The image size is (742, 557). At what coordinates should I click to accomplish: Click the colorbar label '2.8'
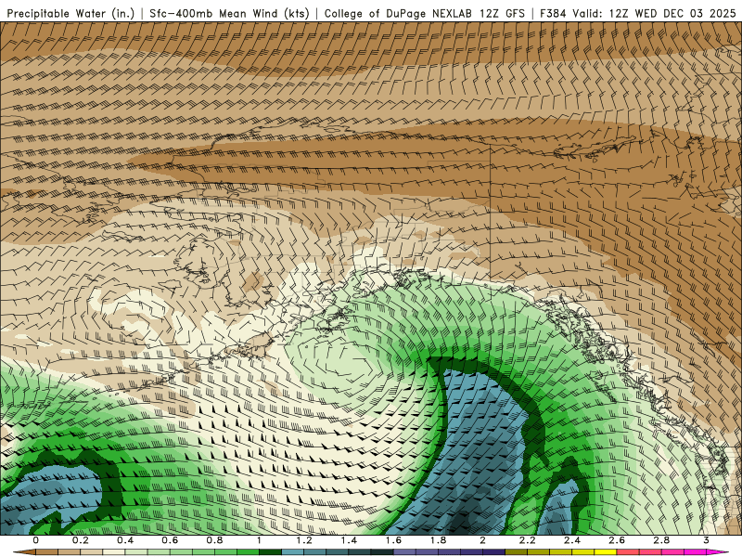click(x=661, y=540)
